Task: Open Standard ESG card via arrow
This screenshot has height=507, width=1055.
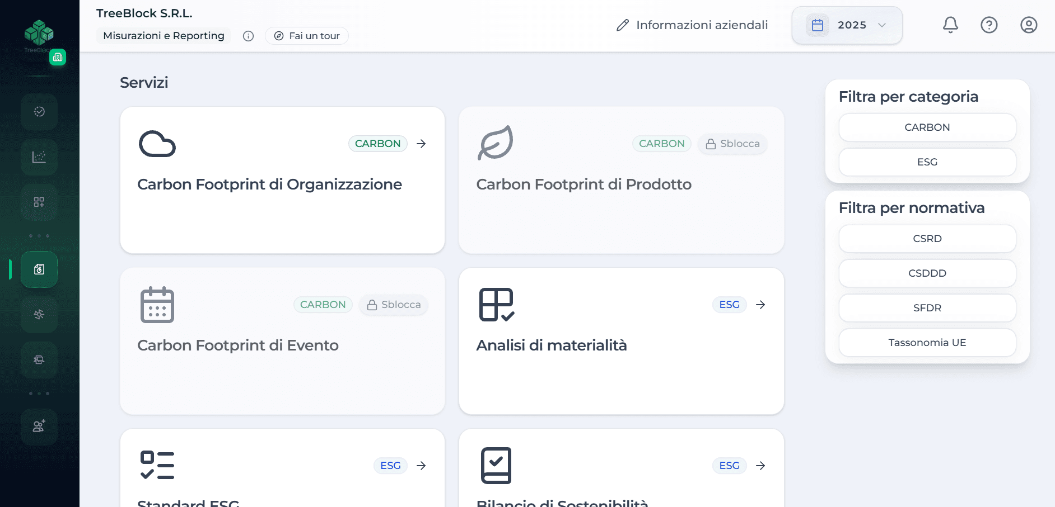Action: coord(421,466)
